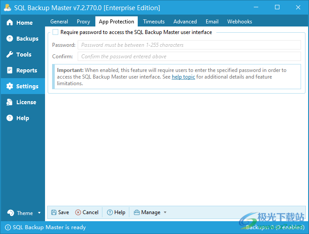Click the Save floppy disk icon

pyautogui.click(x=54, y=212)
